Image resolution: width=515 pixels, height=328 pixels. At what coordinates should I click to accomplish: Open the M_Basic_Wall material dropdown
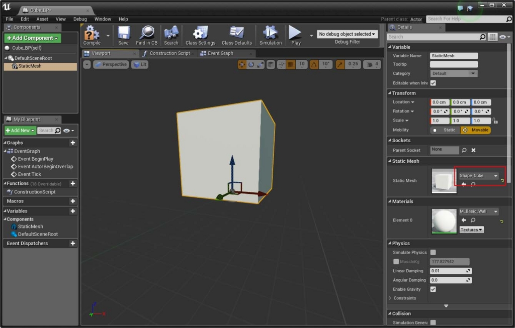[479, 211]
